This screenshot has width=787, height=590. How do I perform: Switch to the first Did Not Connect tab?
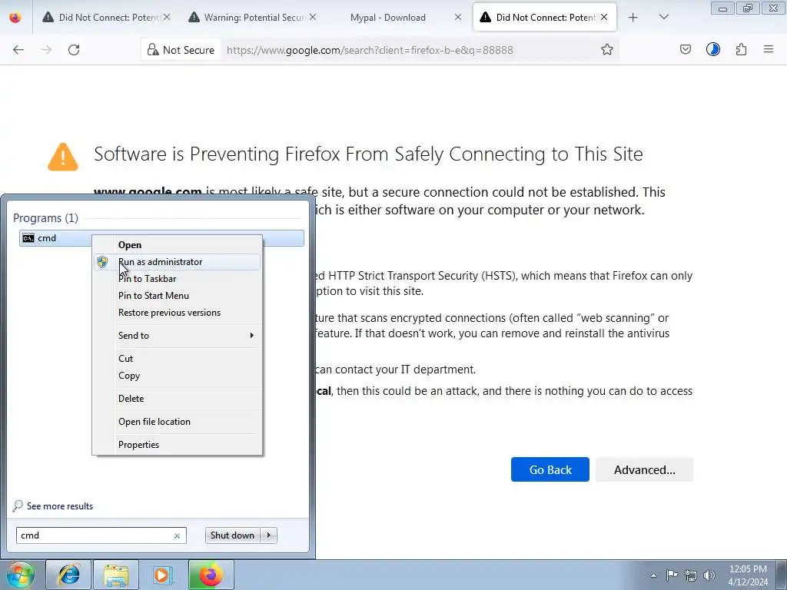[x=106, y=18]
